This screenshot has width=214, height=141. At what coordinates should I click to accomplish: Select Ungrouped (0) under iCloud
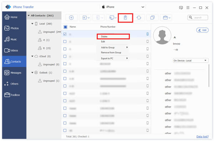[49, 64]
